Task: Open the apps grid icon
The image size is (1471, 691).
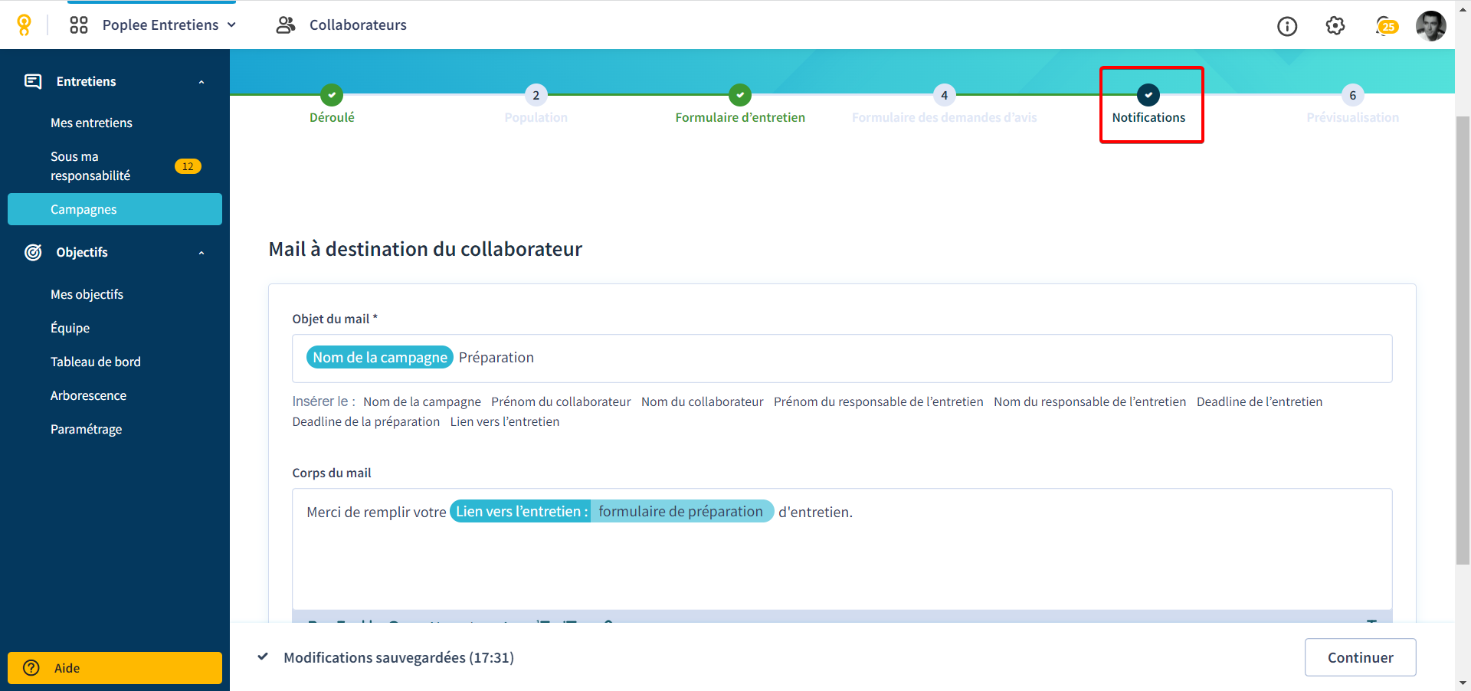Action: 79,25
